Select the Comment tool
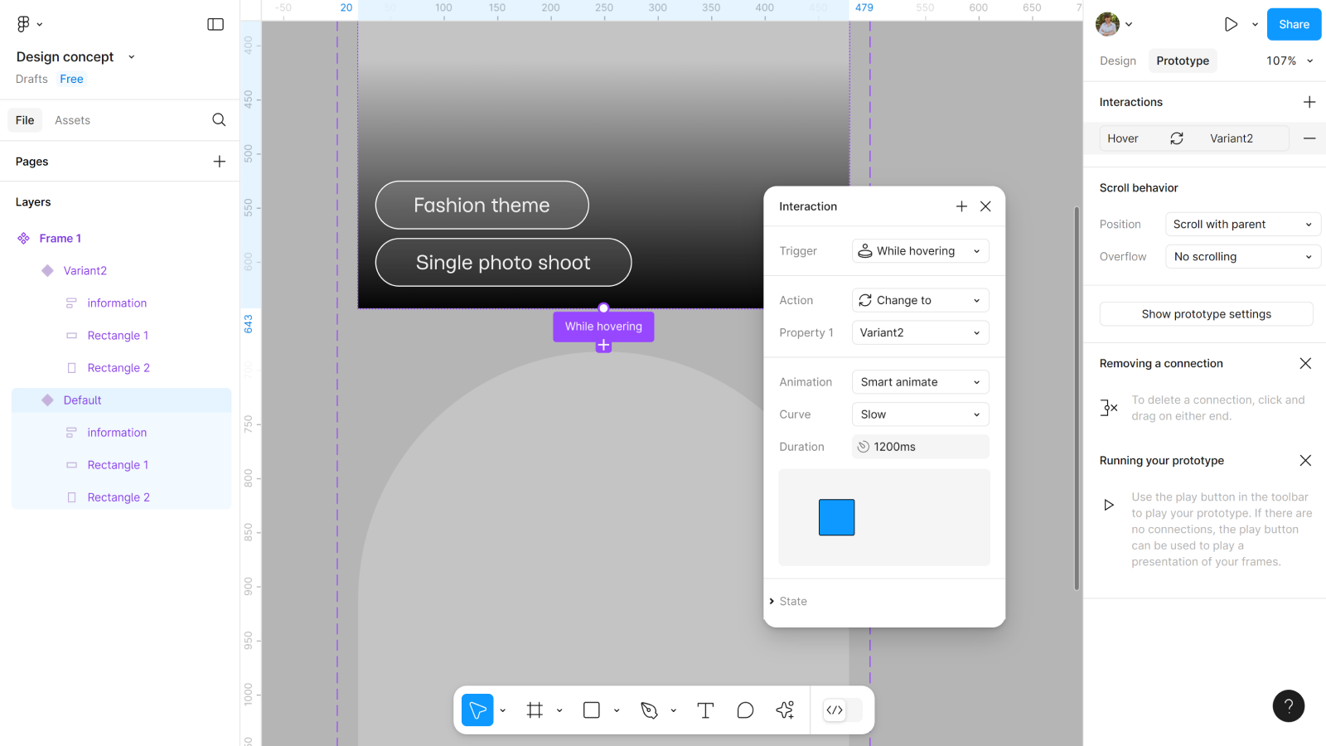Viewport: 1326px width, 746px height. tap(745, 710)
